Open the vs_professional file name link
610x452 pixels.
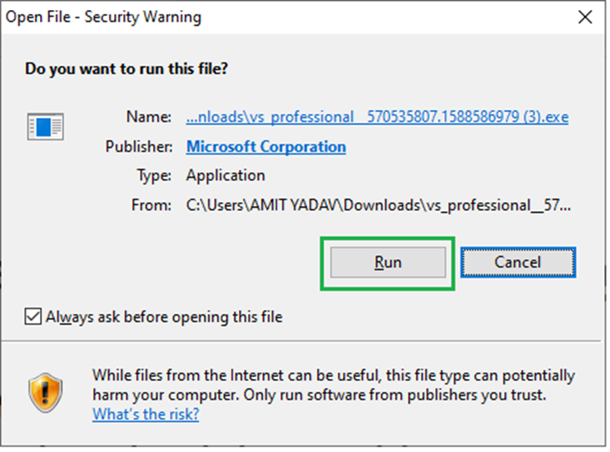coord(377,117)
